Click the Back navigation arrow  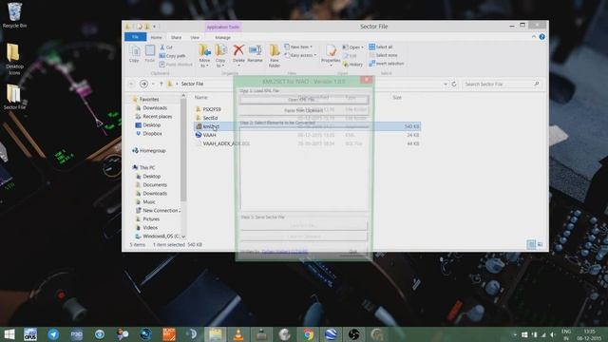click(132, 84)
